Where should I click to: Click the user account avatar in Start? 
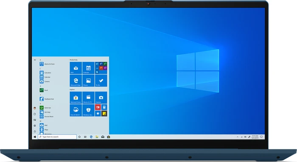(35, 108)
